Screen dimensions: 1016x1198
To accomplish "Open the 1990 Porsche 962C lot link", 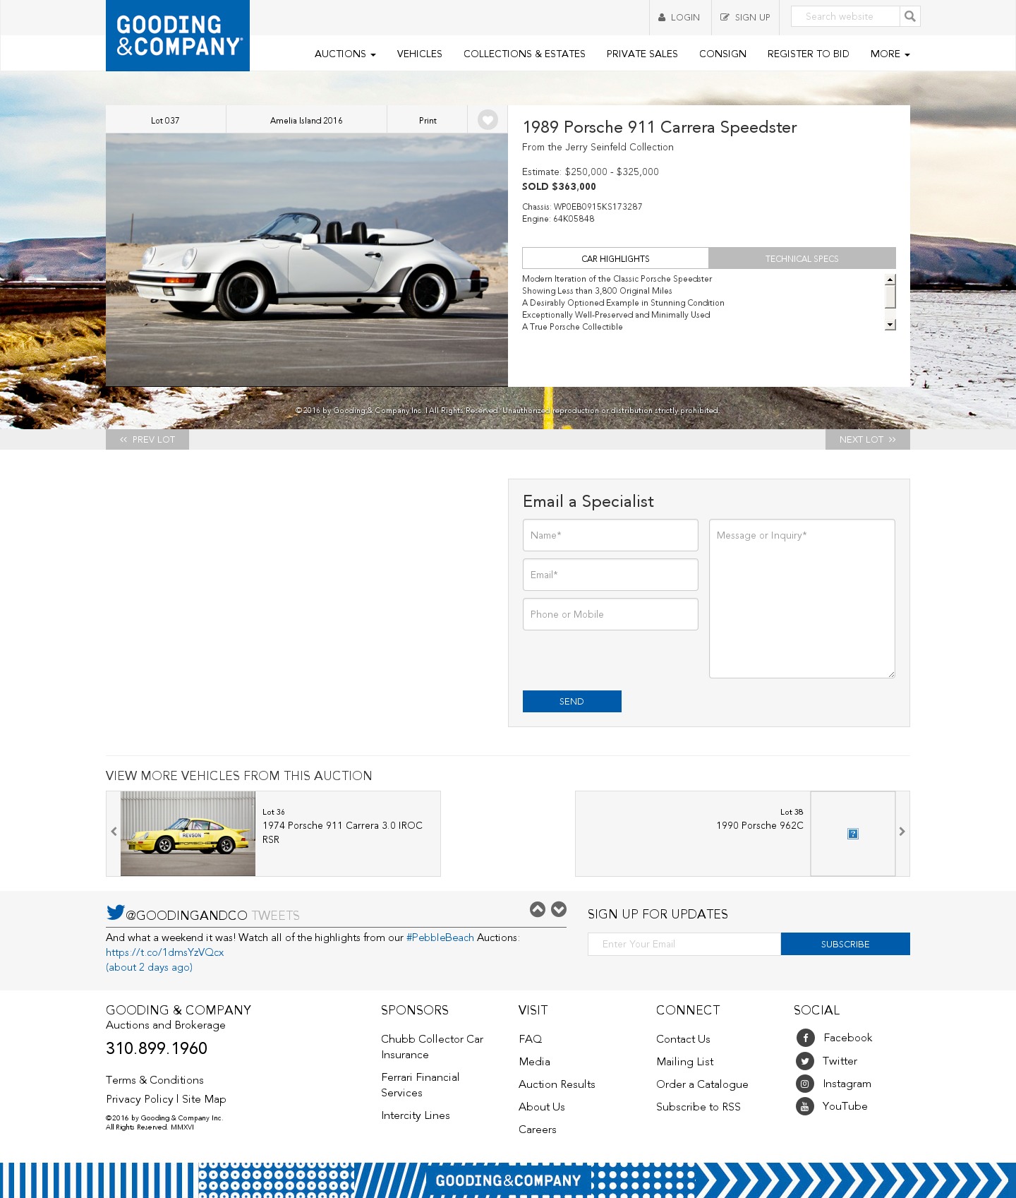I will tap(760, 825).
